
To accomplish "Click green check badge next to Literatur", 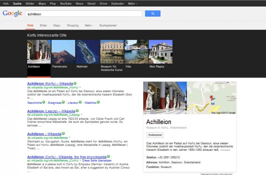I will coord(80,102).
